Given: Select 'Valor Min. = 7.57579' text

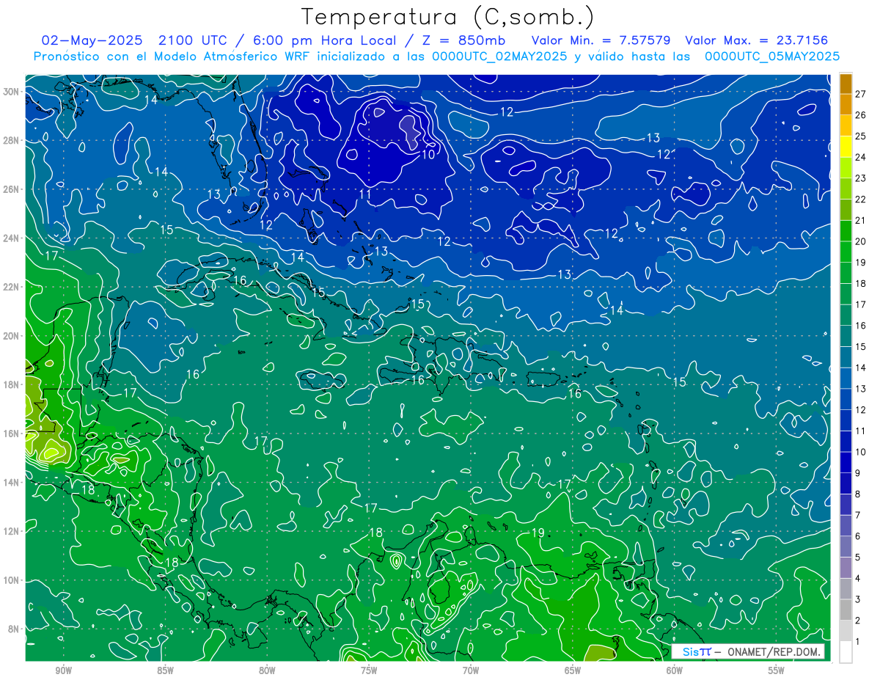Looking at the screenshot, I should click(601, 40).
